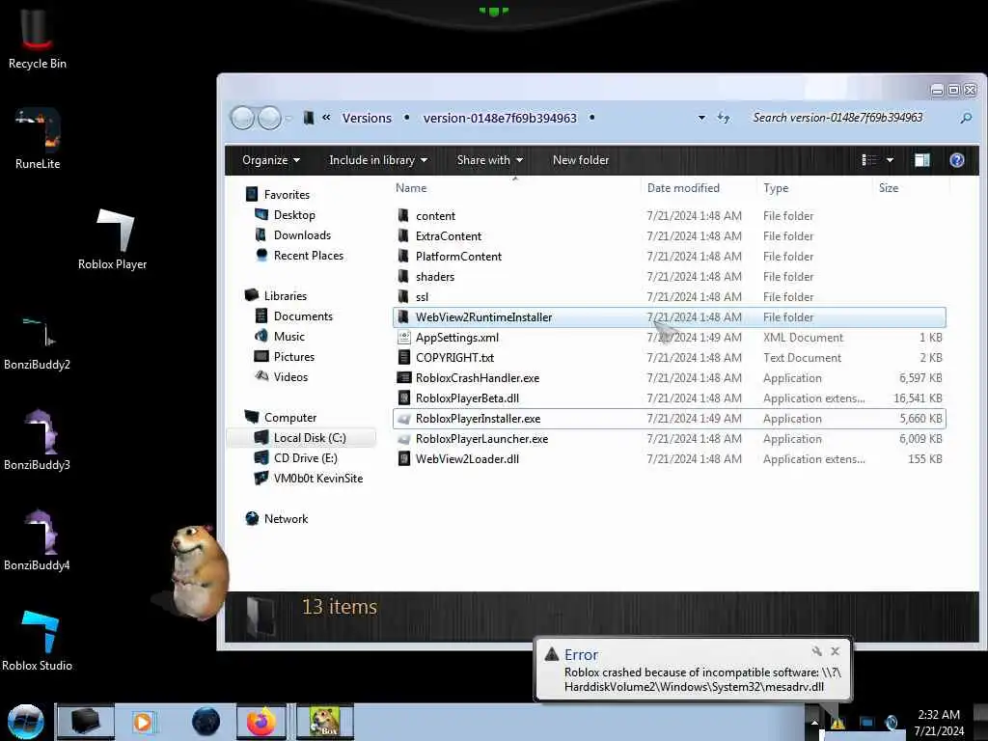Select the Documents library

(x=293, y=316)
